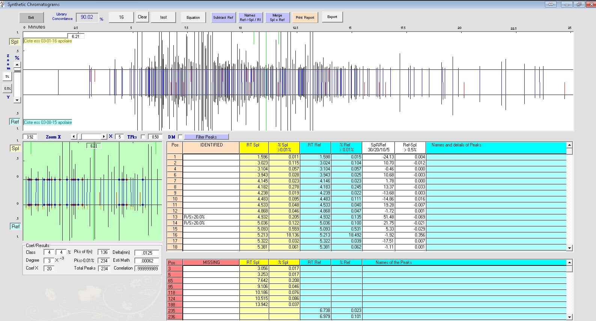This screenshot has width=596, height=321.
Task: Click the Library Concordance value field
Action: click(x=87, y=17)
